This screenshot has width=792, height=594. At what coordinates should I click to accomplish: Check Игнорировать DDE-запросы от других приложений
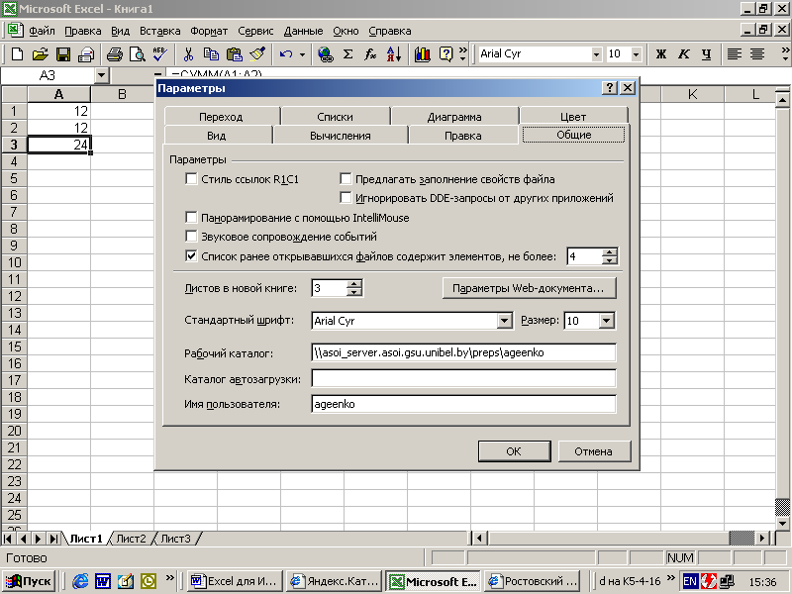tap(346, 197)
